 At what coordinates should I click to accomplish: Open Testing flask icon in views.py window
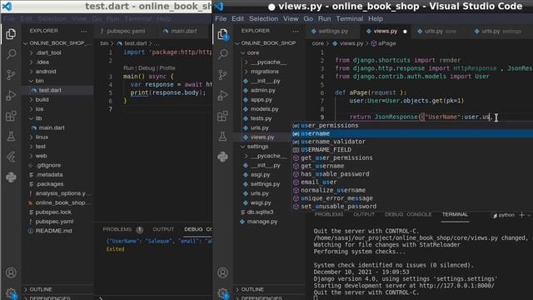click(x=222, y=137)
